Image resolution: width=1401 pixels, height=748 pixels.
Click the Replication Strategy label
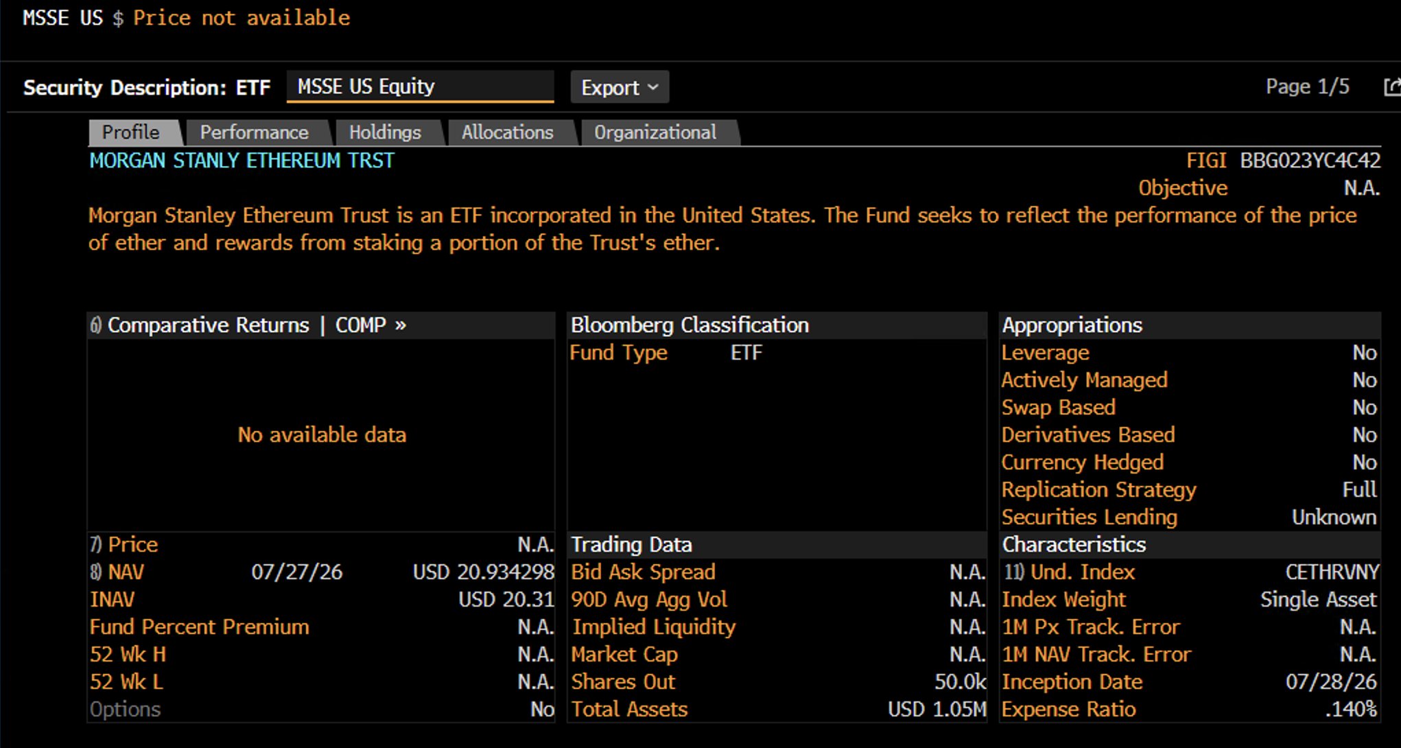[1098, 489]
